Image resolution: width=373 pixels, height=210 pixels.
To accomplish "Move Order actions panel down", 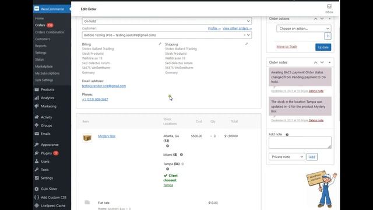I will click(x=322, y=19).
